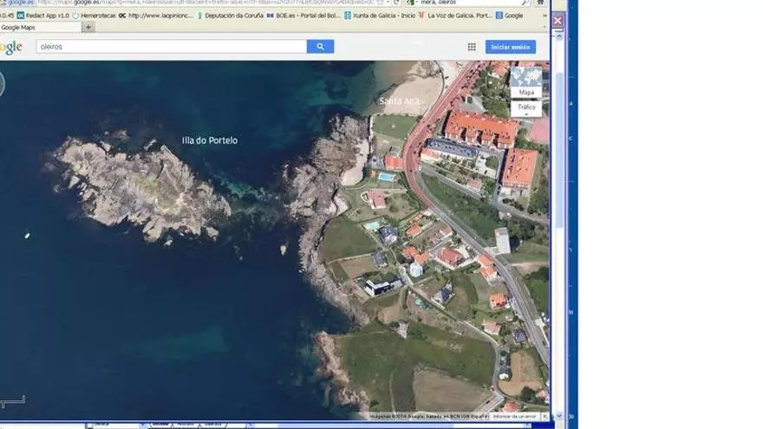This screenshot has width=763, height=429.
Task: Open the Redact App v1.0 bookmark
Action: point(43,15)
